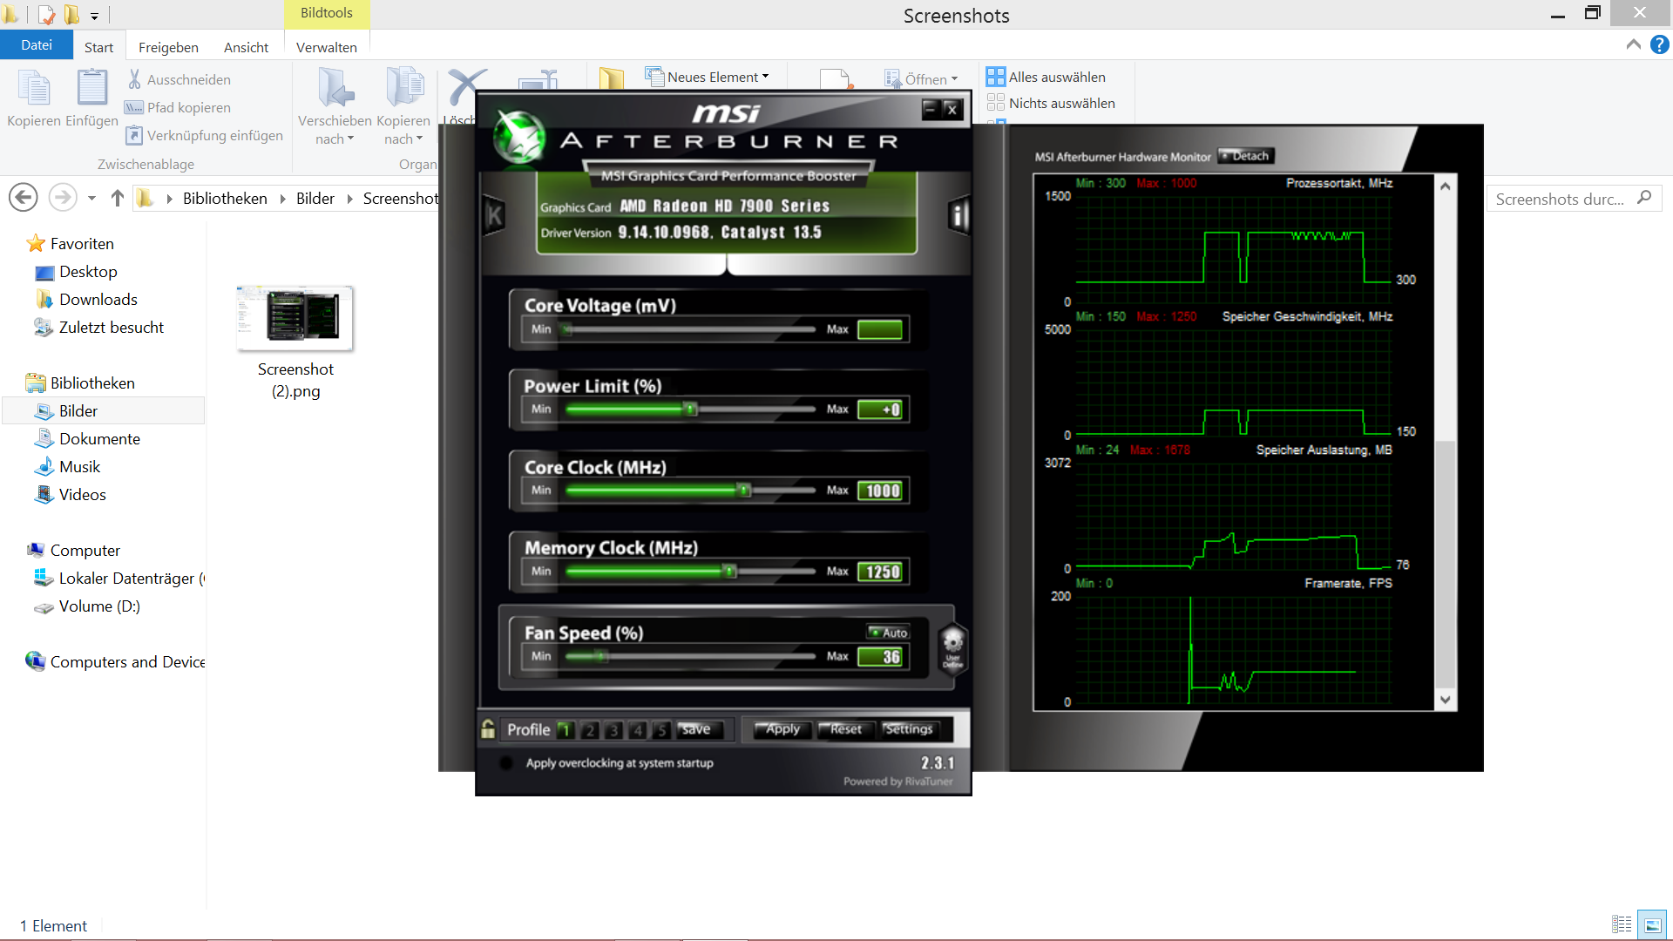The height and width of the screenshot is (941, 1673).
Task: Open the Freigeben ribbon tab
Action: click(x=168, y=47)
